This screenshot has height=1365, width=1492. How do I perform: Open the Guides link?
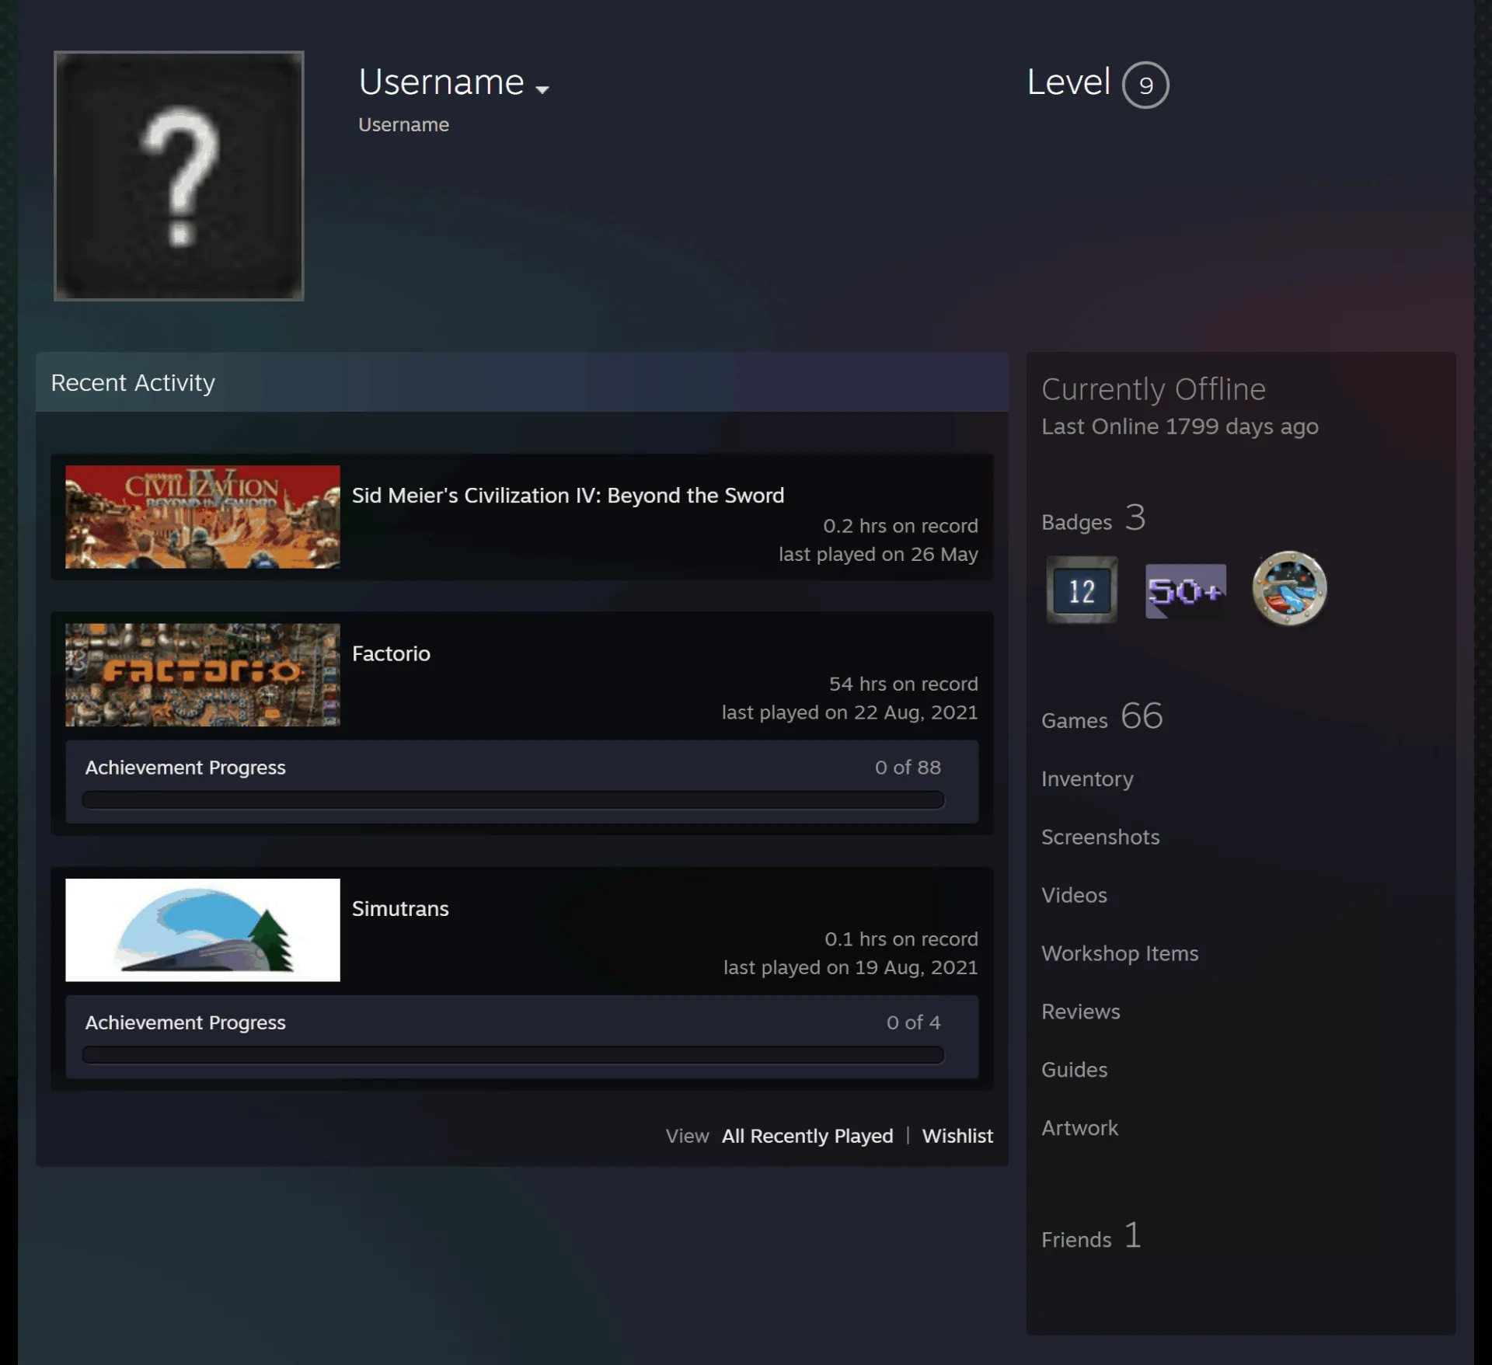click(1075, 1070)
